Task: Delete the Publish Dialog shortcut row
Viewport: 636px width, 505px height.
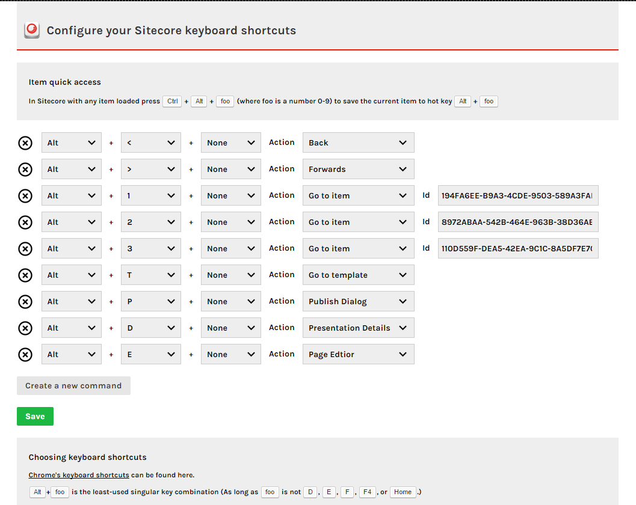Action: (x=25, y=302)
